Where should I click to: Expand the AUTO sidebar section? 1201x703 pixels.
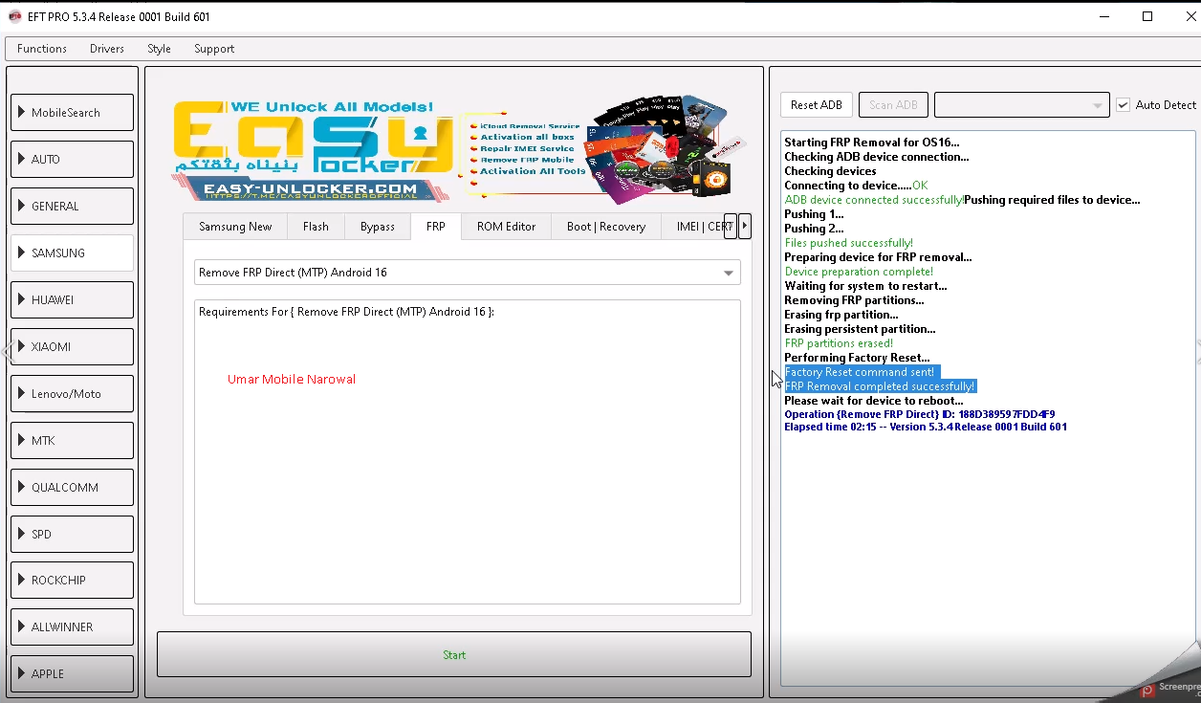tap(72, 160)
